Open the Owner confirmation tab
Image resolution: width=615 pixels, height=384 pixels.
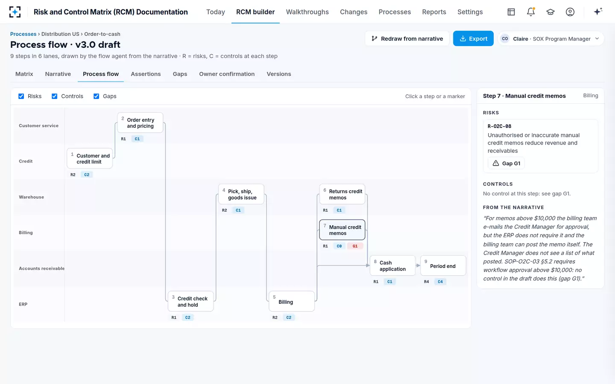[227, 74]
